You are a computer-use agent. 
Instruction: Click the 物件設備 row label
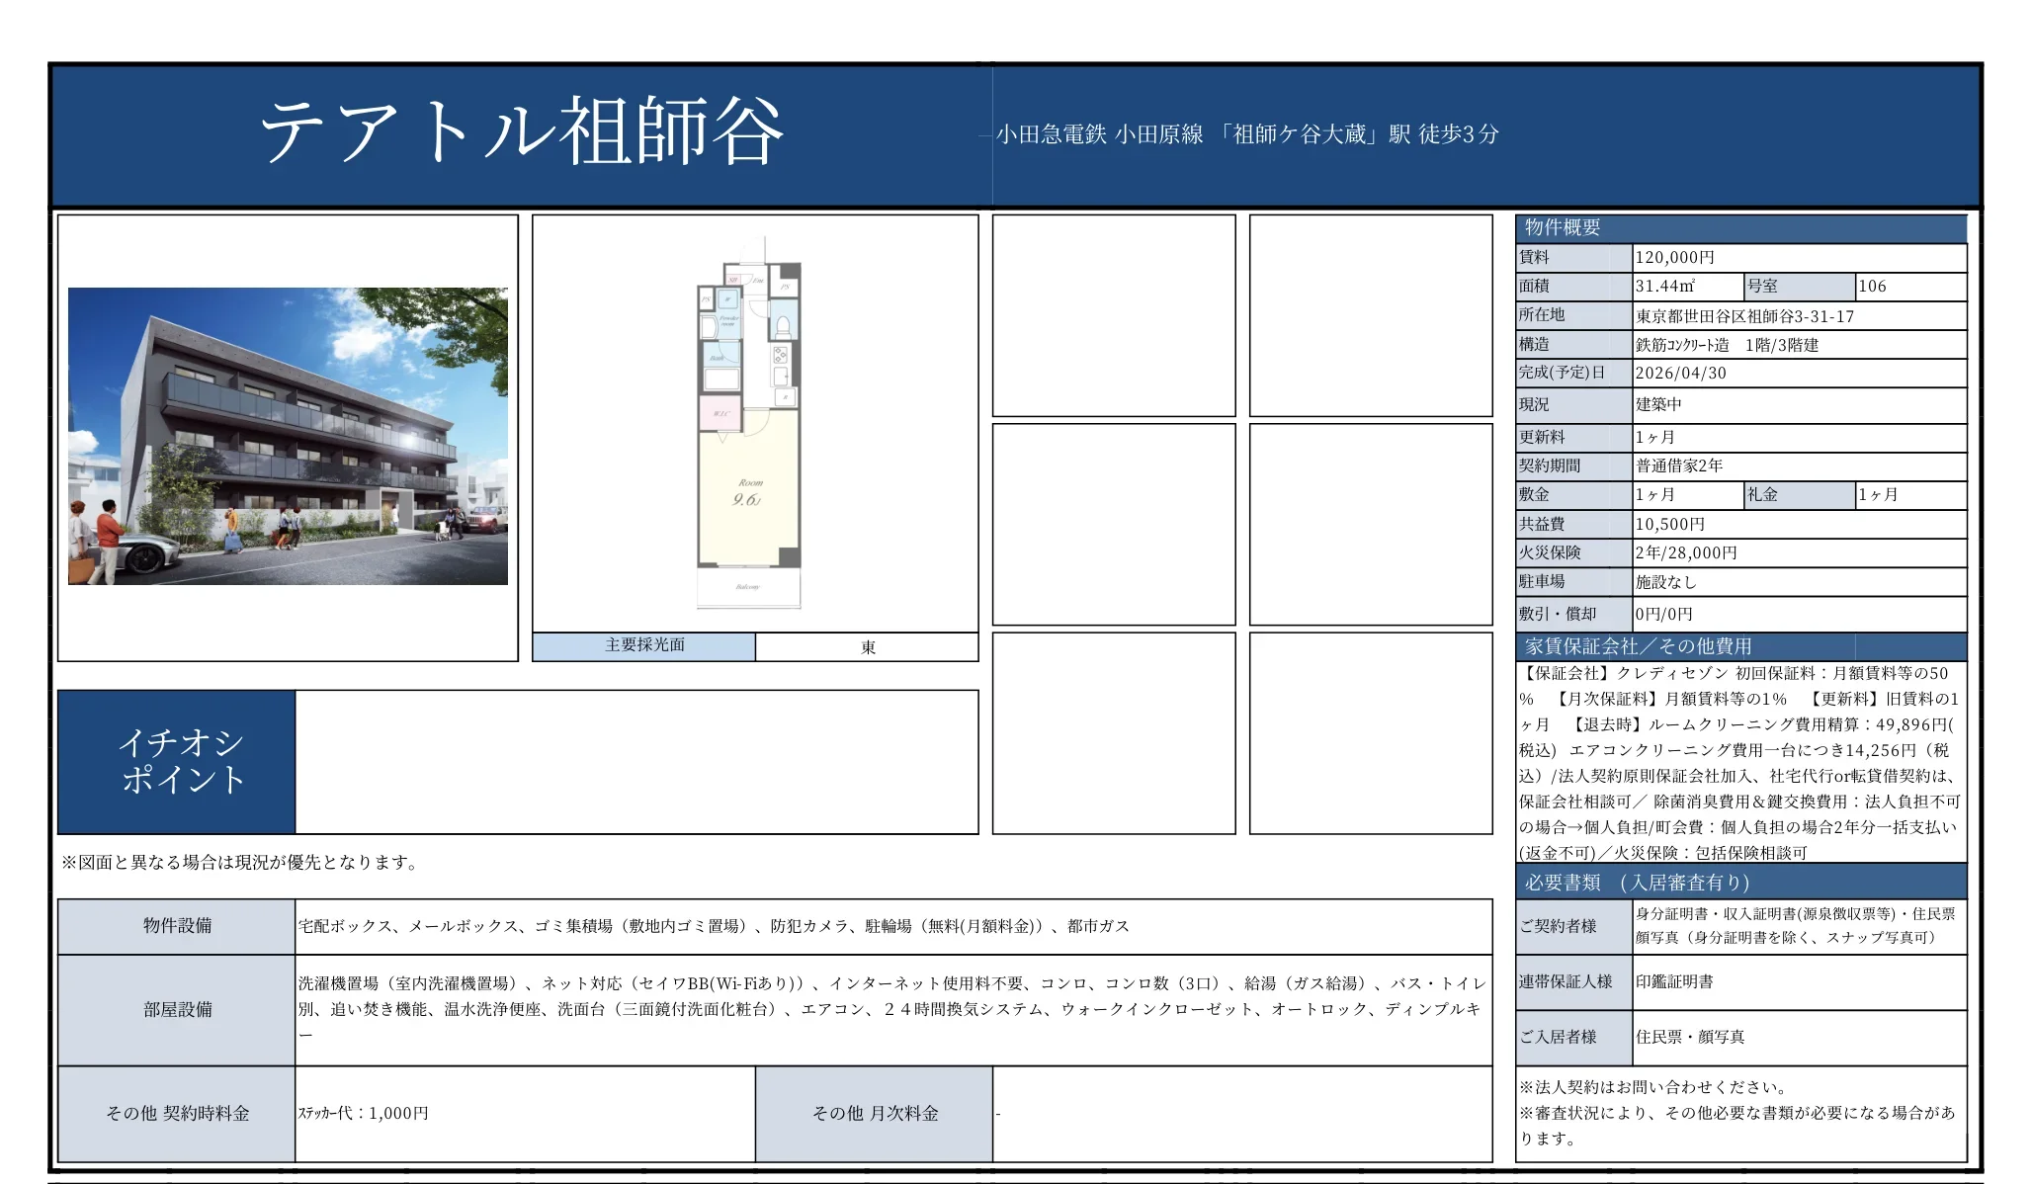[x=177, y=926]
